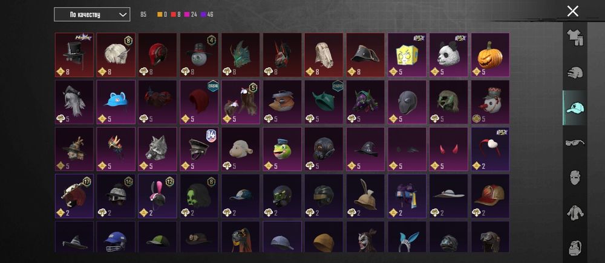Image resolution: width=605 pixels, height=263 pixels.
Task: Select the jacket category icon in sidebar
Action: click(x=575, y=212)
